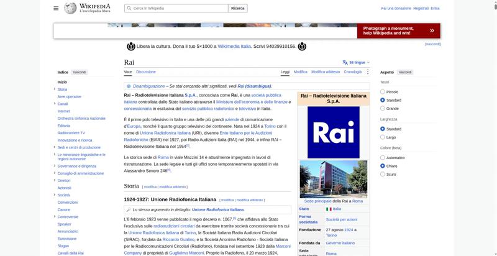The image size is (497, 256).
Task: Select Scuro color mode
Action: tap(383, 174)
